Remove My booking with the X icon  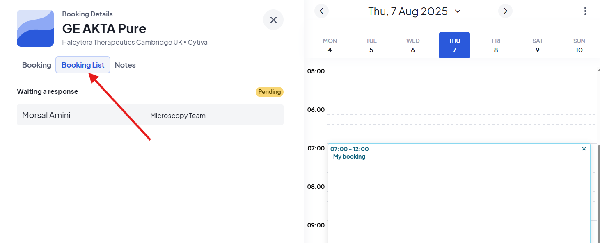pyautogui.click(x=584, y=149)
